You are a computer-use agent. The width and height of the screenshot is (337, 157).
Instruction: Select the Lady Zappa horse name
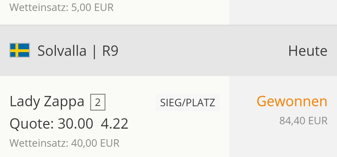pyautogui.click(x=47, y=102)
